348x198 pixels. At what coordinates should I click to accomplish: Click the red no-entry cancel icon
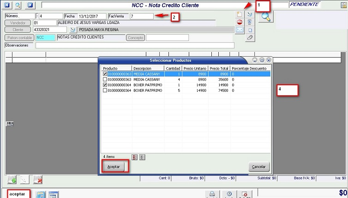click(x=240, y=22)
